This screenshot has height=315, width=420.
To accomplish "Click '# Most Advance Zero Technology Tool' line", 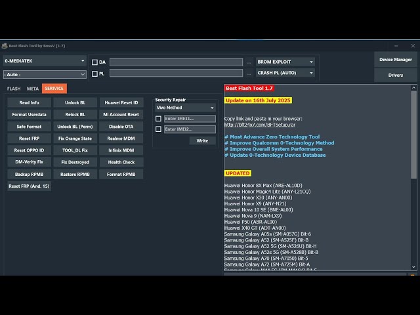I will point(272,137).
